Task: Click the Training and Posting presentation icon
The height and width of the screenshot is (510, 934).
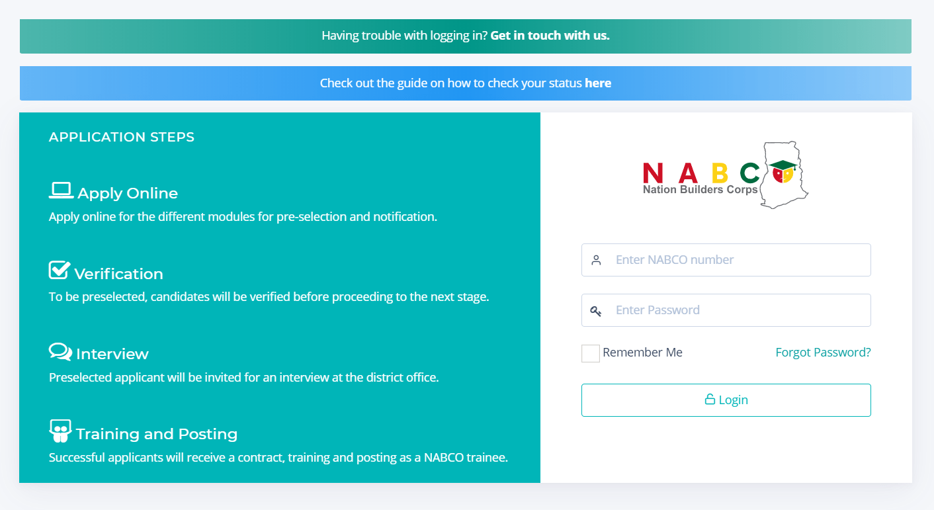Action: pos(60,431)
